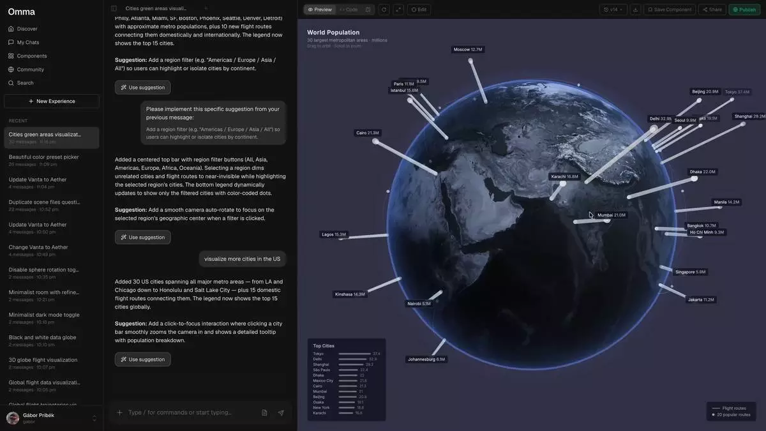
Task: Click the fullscreen expand icon in the toolbar
Action: click(x=398, y=10)
